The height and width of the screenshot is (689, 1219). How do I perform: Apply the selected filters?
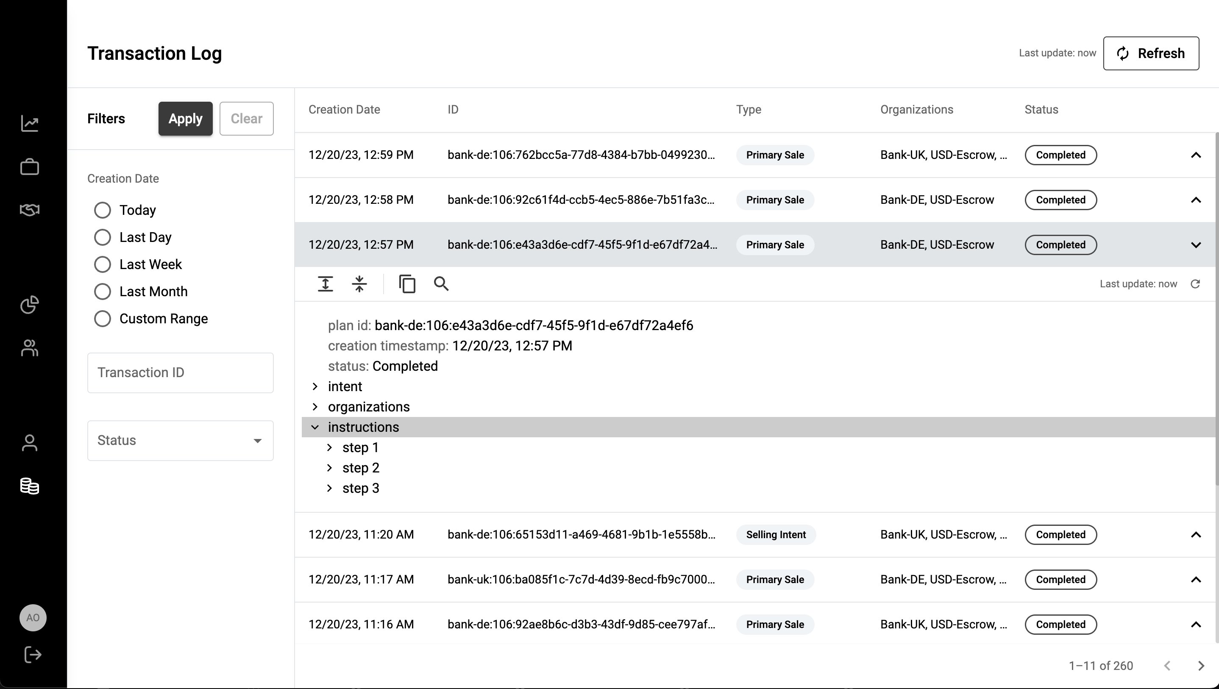(x=186, y=119)
